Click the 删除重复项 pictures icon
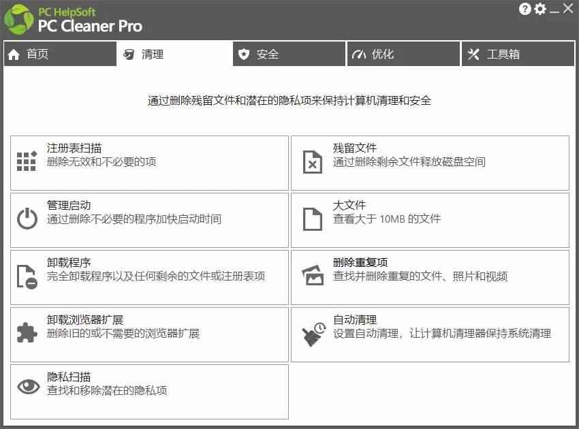 [313, 275]
